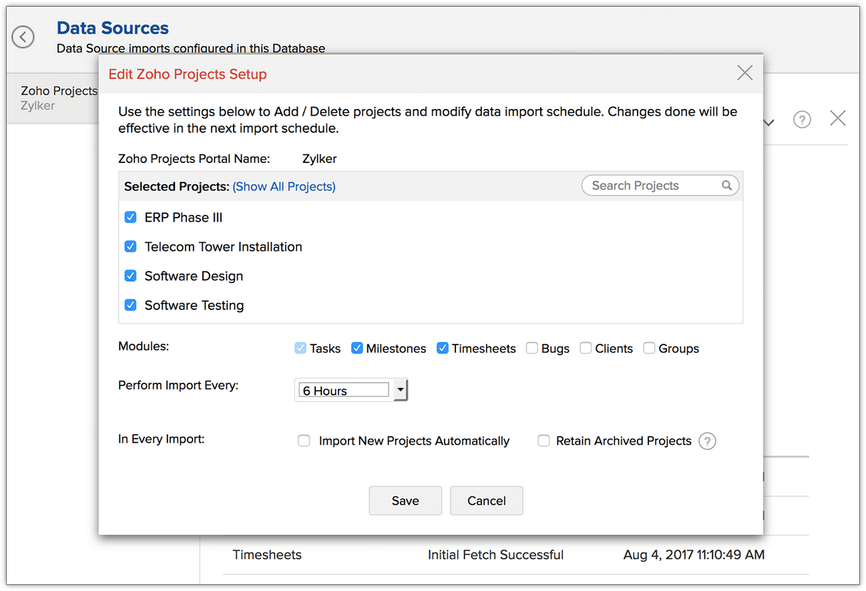The width and height of the screenshot is (866, 591).
Task: Click the back arrow icon beside Data Sources
Action: click(x=23, y=37)
